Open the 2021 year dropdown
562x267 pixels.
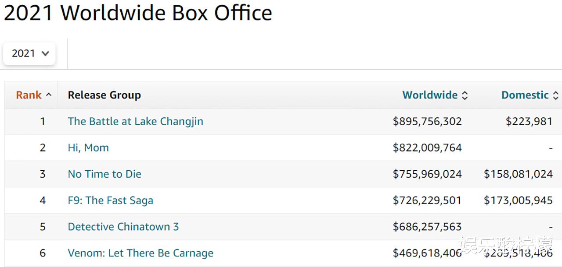tap(29, 53)
